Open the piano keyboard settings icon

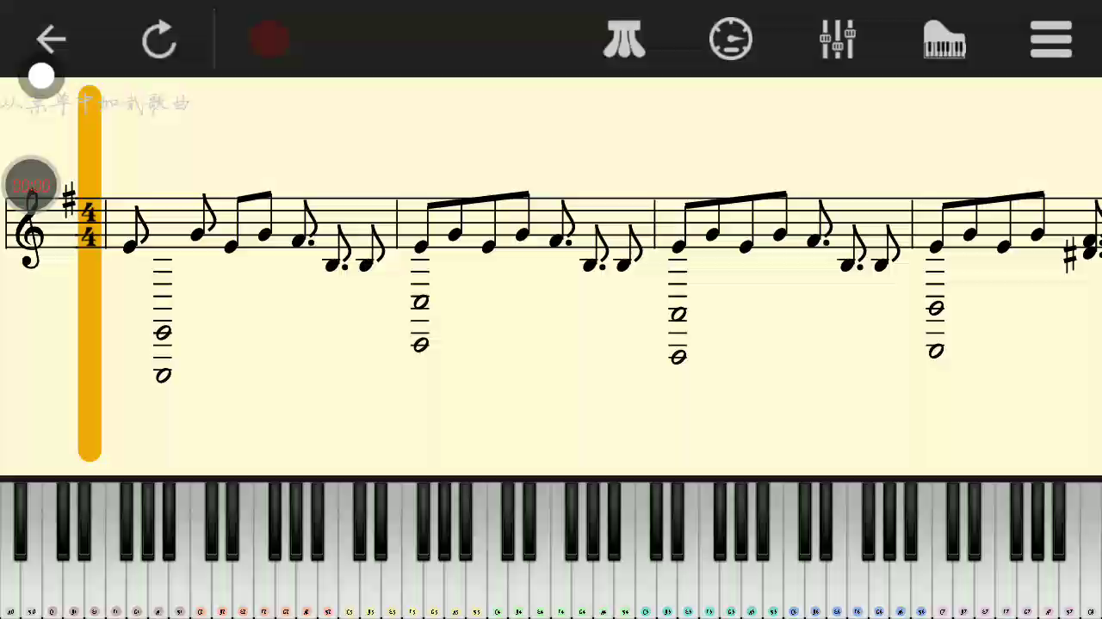pos(944,40)
